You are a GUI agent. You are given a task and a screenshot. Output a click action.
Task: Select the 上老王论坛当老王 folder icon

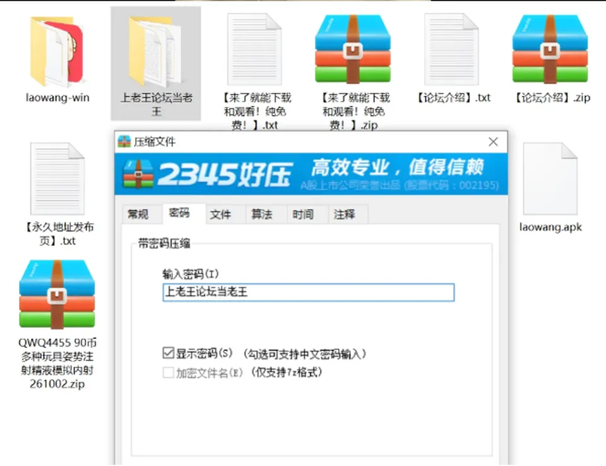coord(155,51)
